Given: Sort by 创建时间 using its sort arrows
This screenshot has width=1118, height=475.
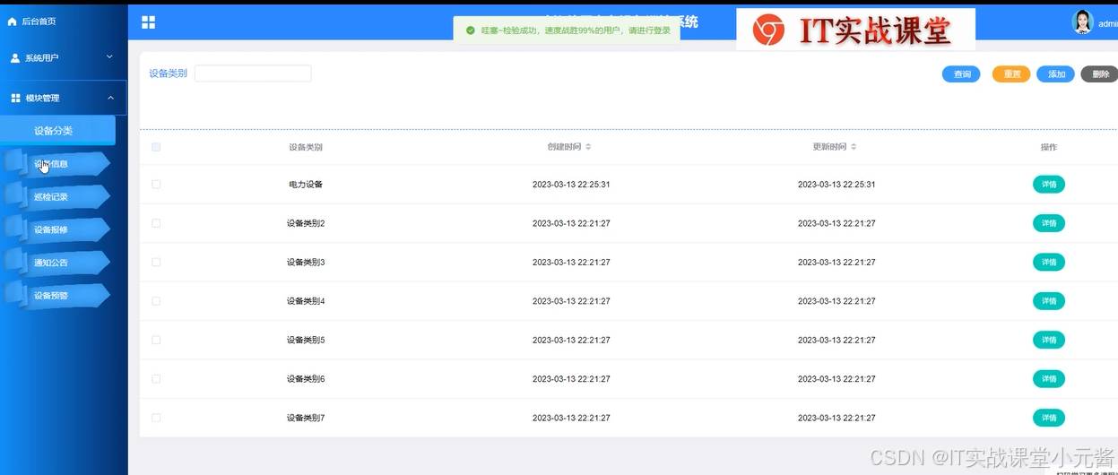Looking at the screenshot, I should point(588,147).
